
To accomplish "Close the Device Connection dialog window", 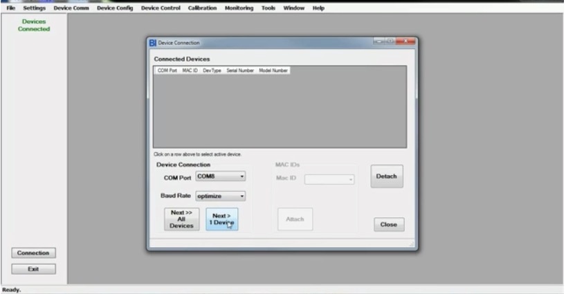I will coord(405,41).
